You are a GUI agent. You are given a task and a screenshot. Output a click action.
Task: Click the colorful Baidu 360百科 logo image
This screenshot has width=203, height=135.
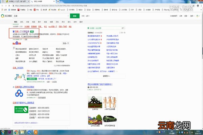click(20, 77)
